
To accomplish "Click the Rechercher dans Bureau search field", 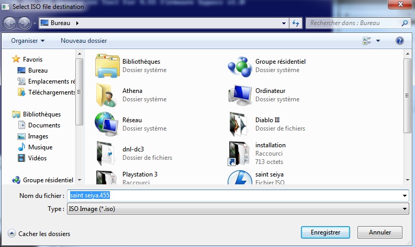I will pos(353,23).
